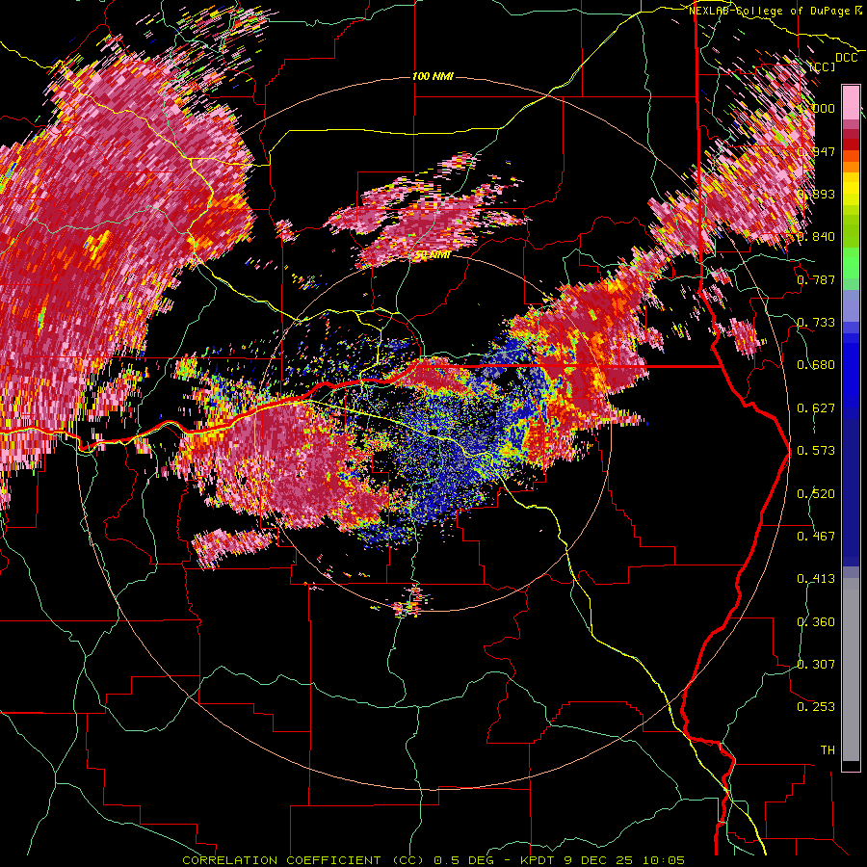Click the 0.5 DEG elevation text

[464, 860]
